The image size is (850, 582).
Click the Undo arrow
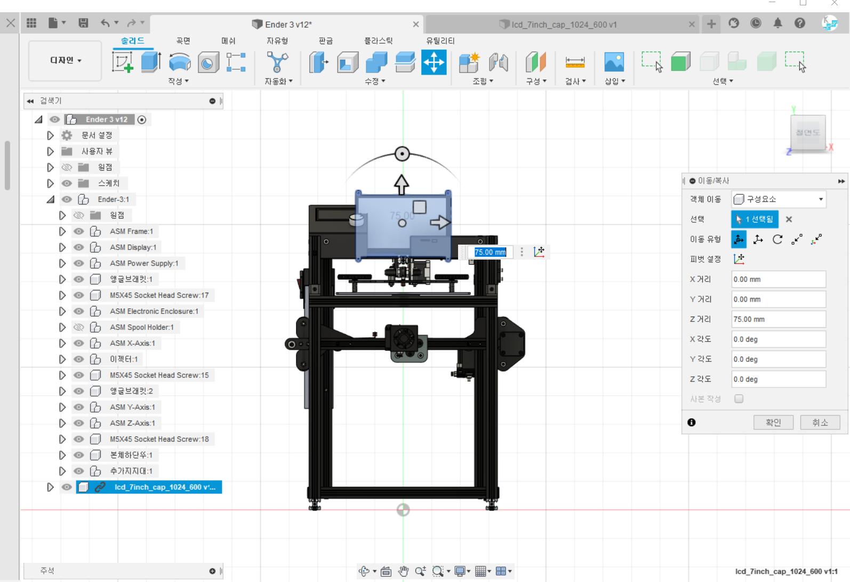pyautogui.click(x=105, y=23)
